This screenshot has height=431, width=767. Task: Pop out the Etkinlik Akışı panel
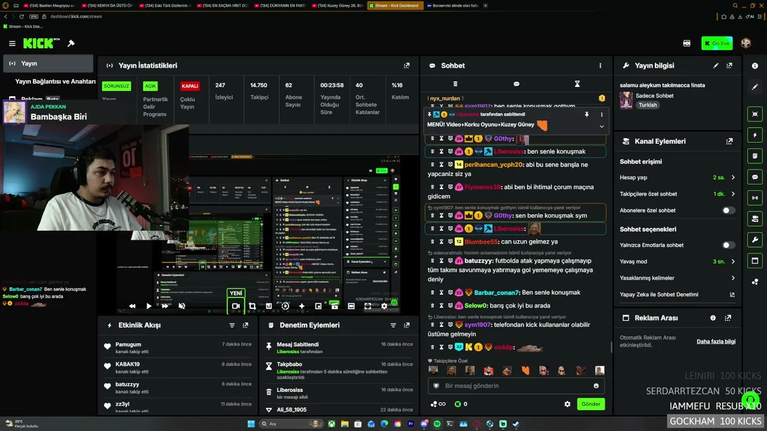point(246,325)
